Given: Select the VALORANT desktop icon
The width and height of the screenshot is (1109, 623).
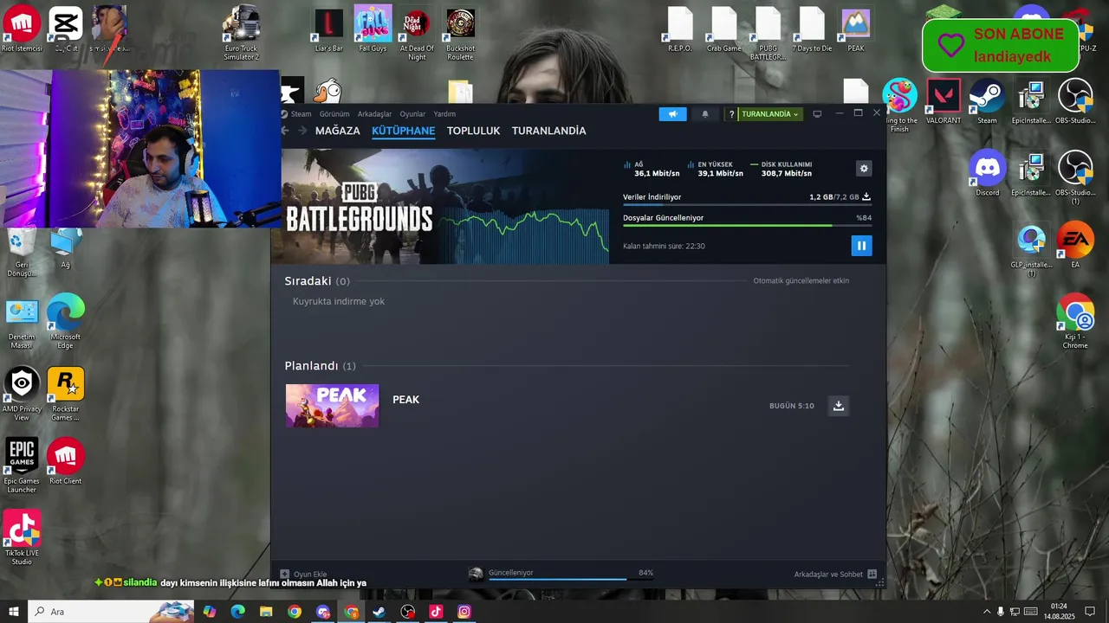Looking at the screenshot, I should [x=944, y=102].
